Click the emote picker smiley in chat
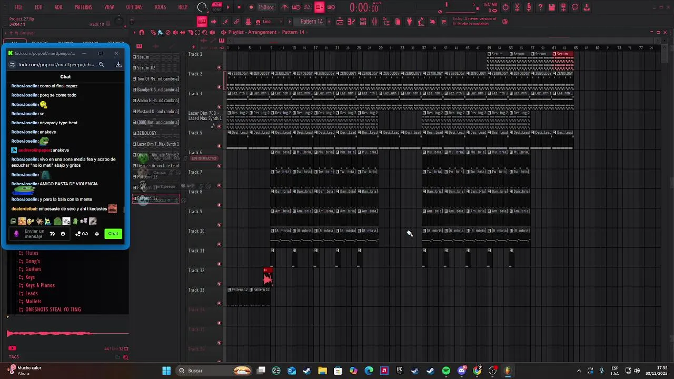This screenshot has height=379, width=674. [63, 234]
